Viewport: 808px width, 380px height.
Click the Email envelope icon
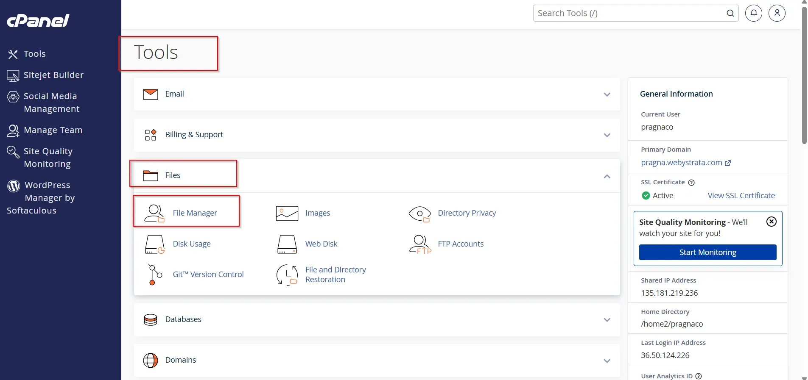pos(151,94)
